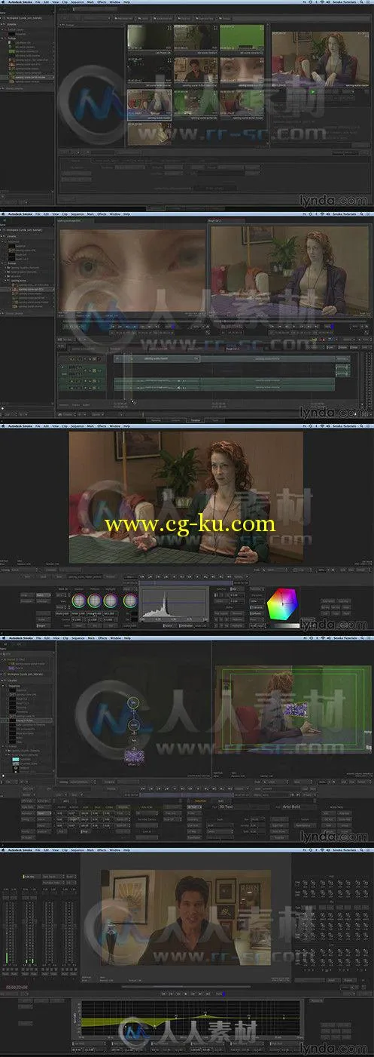Click the top circular node in schematic
Viewport: 374px width, 1057px height.
[134, 702]
